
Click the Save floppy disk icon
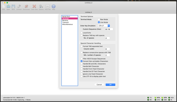[x=13, y=6]
